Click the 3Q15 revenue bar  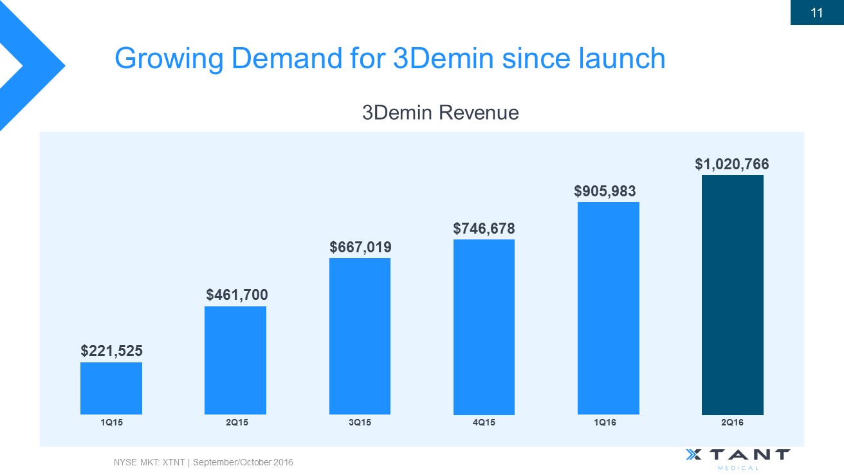(x=360, y=336)
